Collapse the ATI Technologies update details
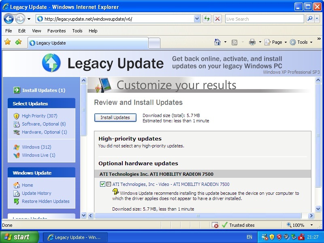The height and width of the screenshot is (243, 324). pyautogui.click(x=109, y=184)
